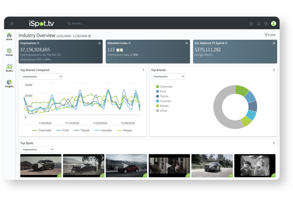Open the hamburger menu icon

coord(12,24)
